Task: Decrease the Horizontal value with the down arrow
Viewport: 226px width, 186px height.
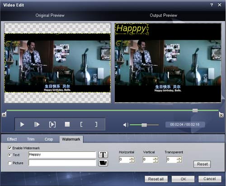Action: click(132, 161)
